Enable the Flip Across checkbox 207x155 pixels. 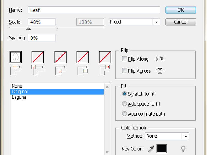tap(124, 71)
